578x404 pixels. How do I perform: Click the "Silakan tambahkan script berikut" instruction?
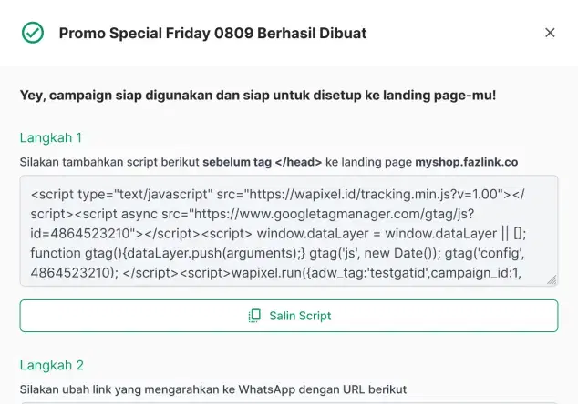point(109,162)
